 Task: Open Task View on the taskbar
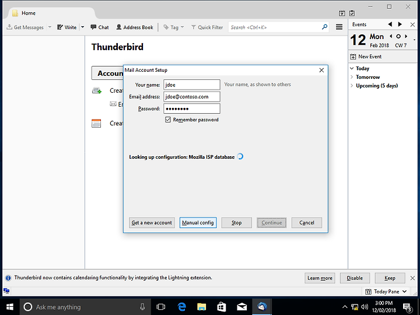tap(161, 307)
